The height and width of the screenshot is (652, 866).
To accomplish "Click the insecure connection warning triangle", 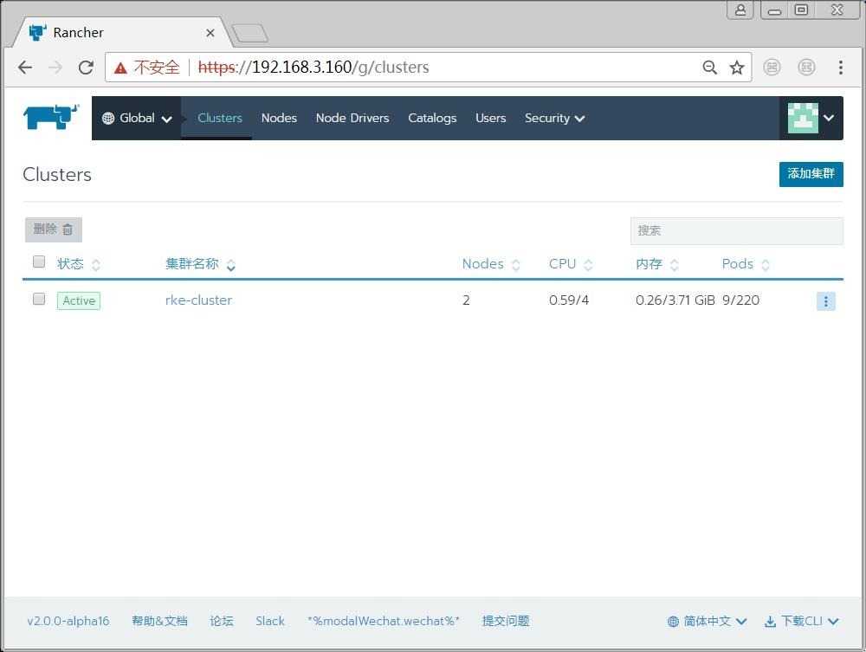I will [x=120, y=68].
